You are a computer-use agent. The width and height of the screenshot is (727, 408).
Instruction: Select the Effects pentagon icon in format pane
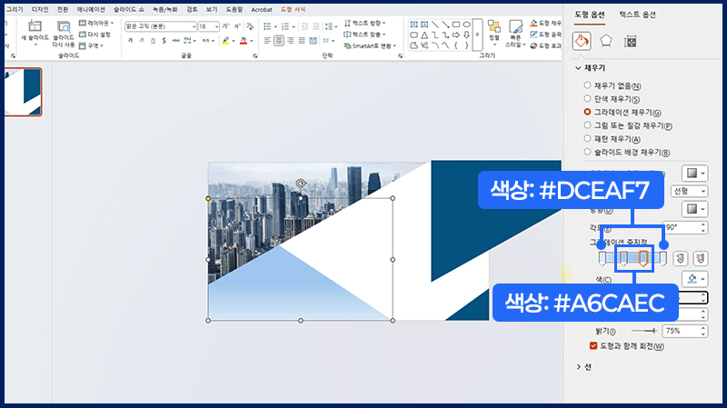606,41
